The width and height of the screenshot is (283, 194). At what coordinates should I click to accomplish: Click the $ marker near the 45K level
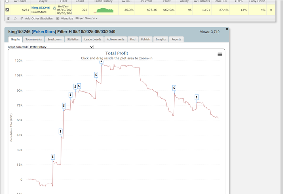pyautogui.click(x=61, y=131)
